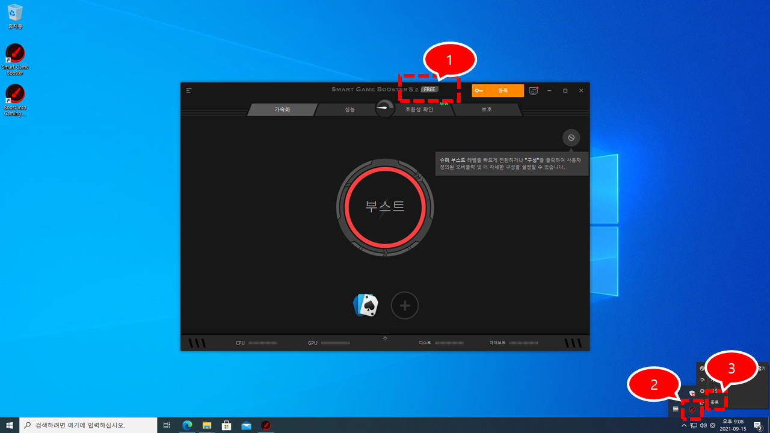Open Mail app from taskbar
Image resolution: width=770 pixels, height=433 pixels.
pyautogui.click(x=246, y=425)
